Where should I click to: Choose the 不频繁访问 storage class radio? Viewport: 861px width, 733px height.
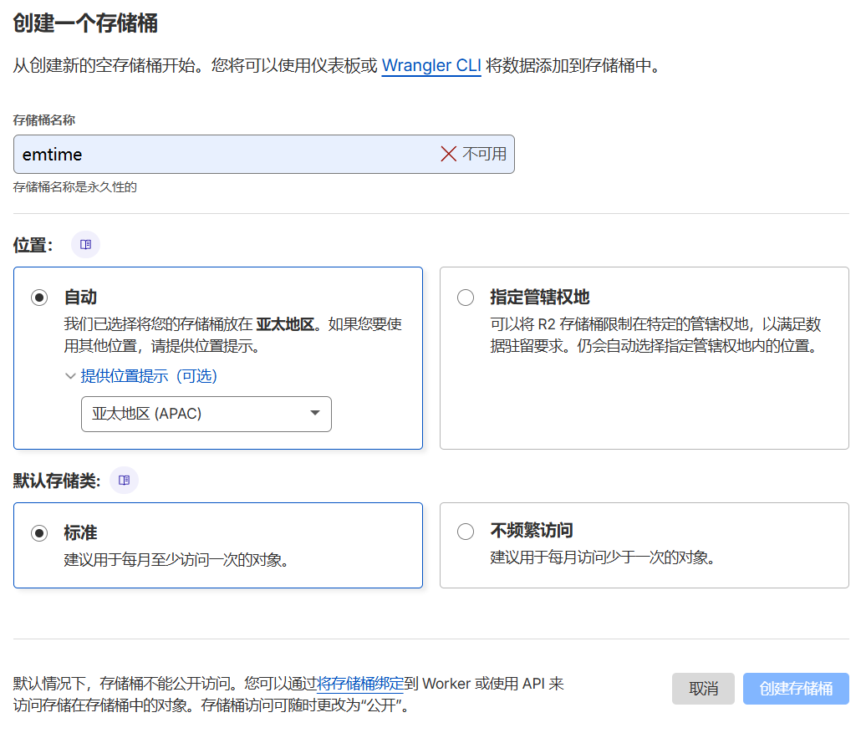click(466, 532)
